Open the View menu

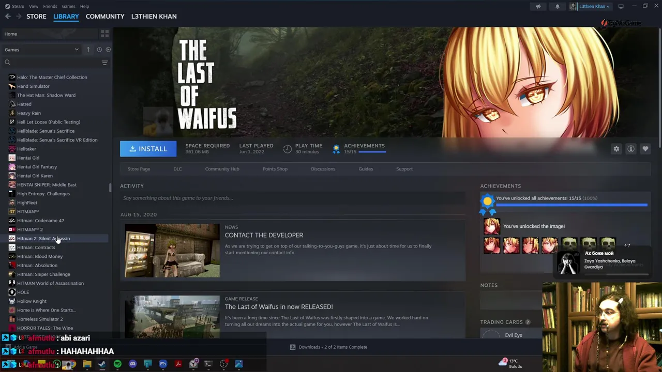34,6
